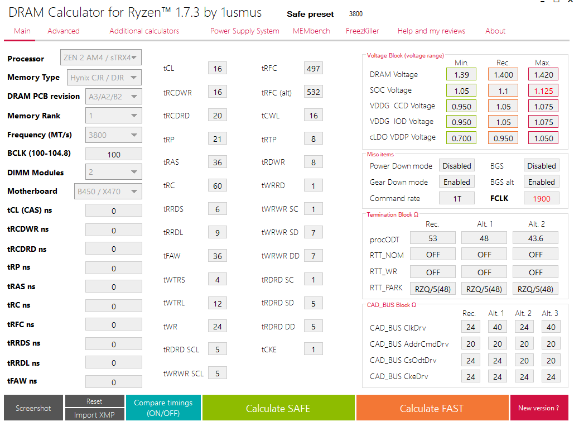Expand the DIMM Modules dropdown

click(x=113, y=172)
